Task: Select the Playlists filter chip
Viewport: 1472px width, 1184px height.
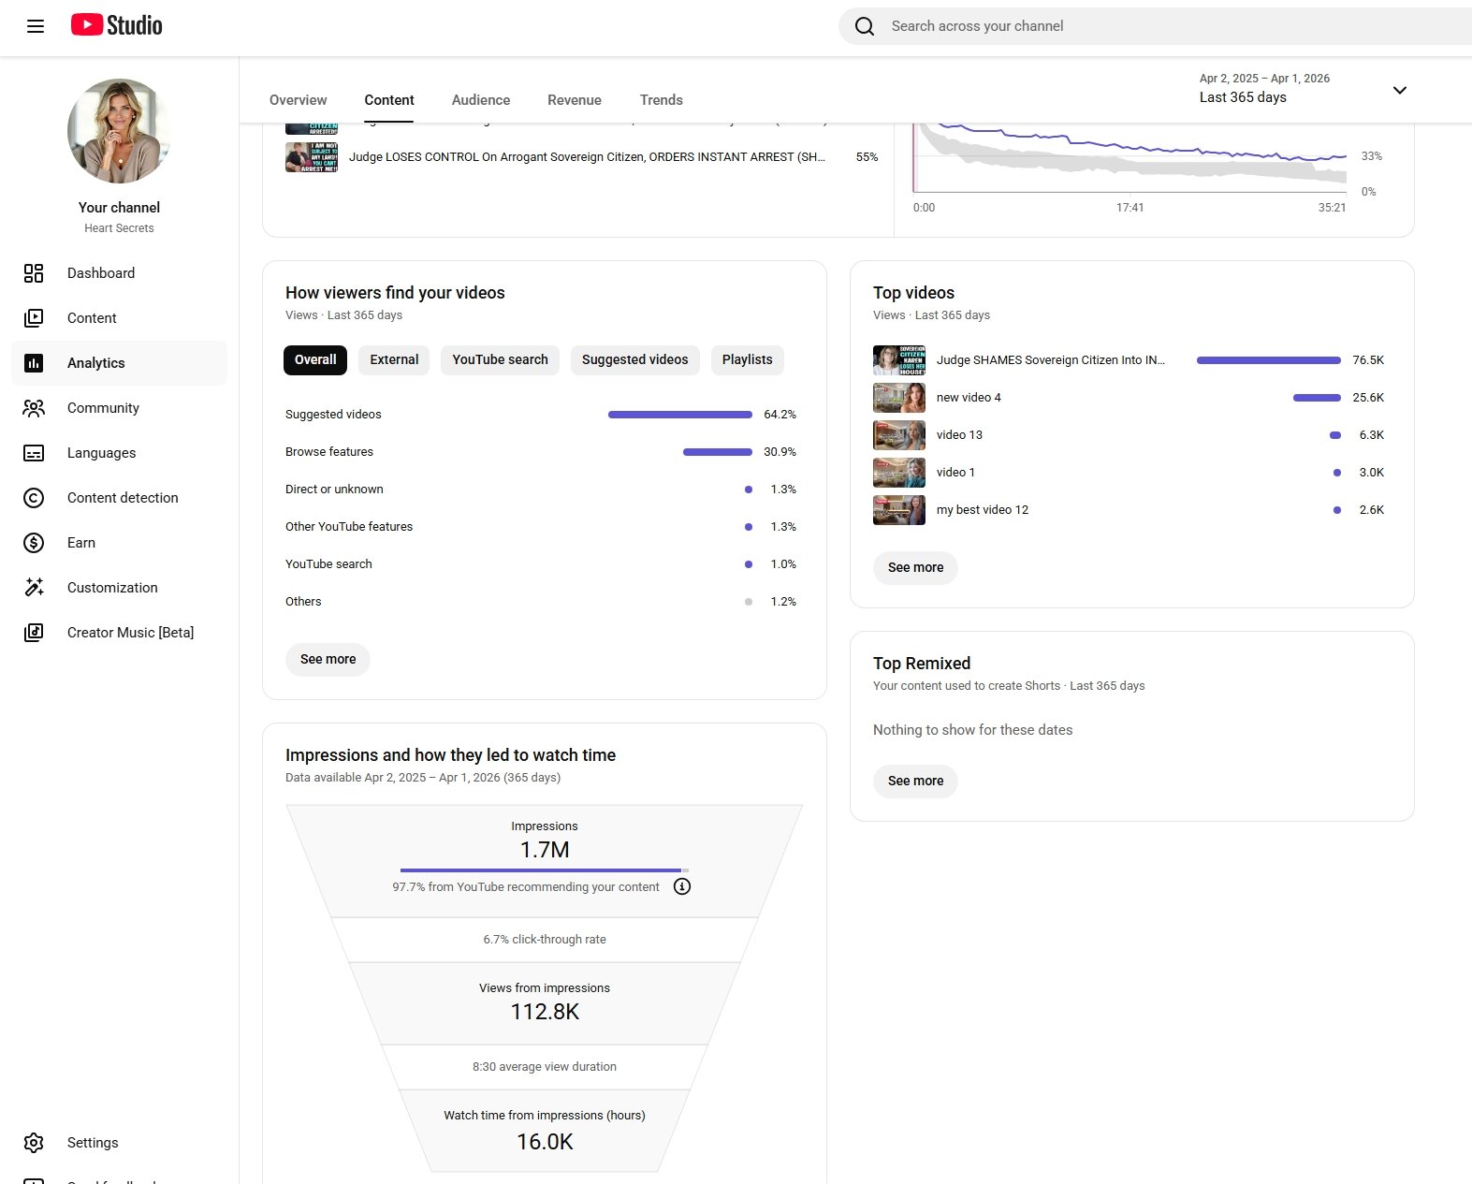Action: 747,360
